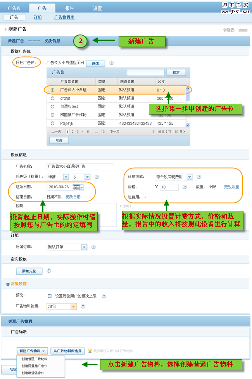Click the 广告名称 input field
This screenshot has width=252, height=379.
click(79, 167)
